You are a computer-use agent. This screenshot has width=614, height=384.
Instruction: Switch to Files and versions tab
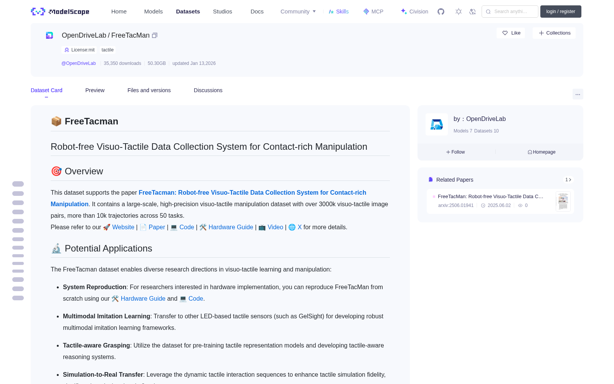(149, 90)
